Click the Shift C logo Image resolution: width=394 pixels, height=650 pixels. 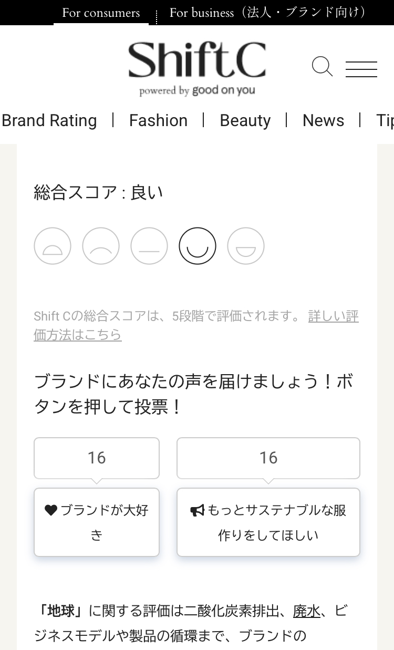[197, 68]
